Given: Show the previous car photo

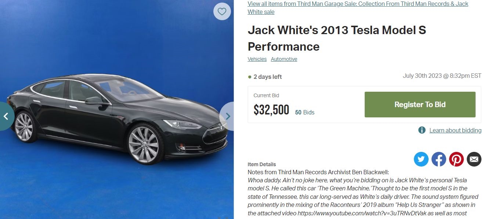Looking at the screenshot, I should coord(6,116).
